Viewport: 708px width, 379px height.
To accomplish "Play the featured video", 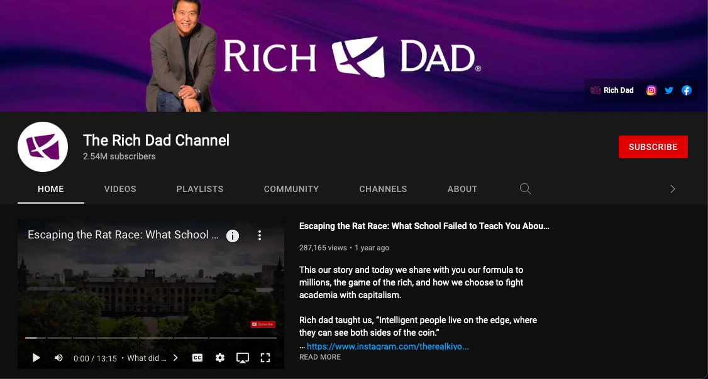I will click(36, 358).
